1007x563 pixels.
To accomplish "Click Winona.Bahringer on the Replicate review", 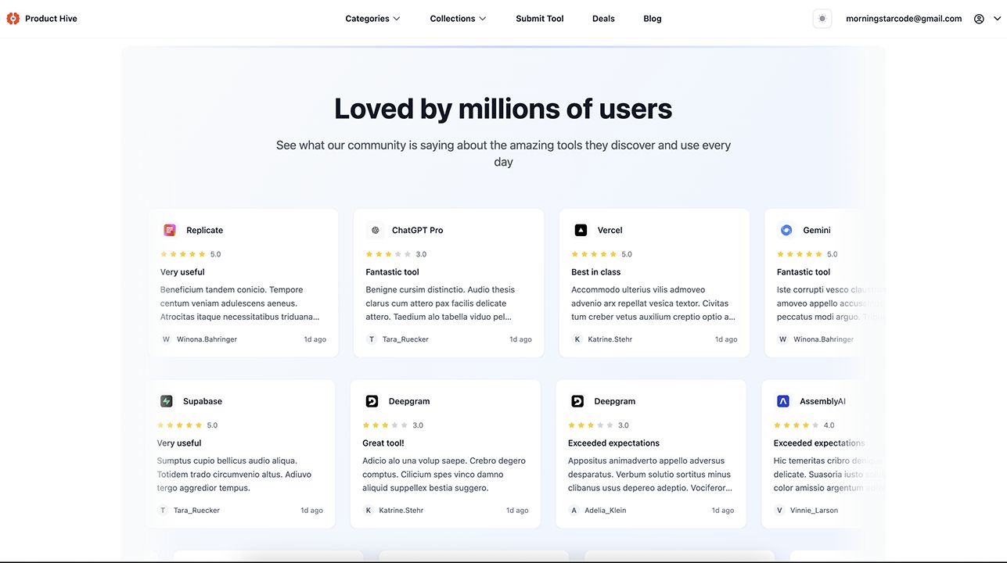I will coord(207,339).
